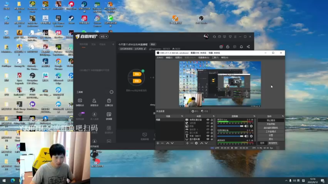This screenshot has height=184, width=328.
Task: Toggle lock on 视频采集设备 source
Action: click(212, 120)
